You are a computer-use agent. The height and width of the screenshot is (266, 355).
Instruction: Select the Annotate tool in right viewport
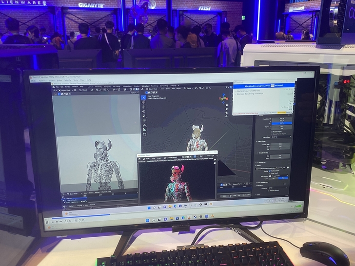click(144, 125)
